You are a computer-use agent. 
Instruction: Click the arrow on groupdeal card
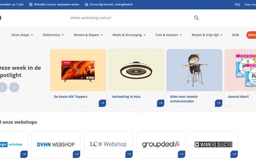[182, 154]
